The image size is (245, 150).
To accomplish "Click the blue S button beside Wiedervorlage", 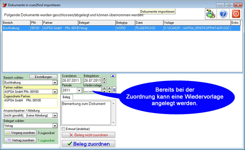I will [x=114, y=90].
